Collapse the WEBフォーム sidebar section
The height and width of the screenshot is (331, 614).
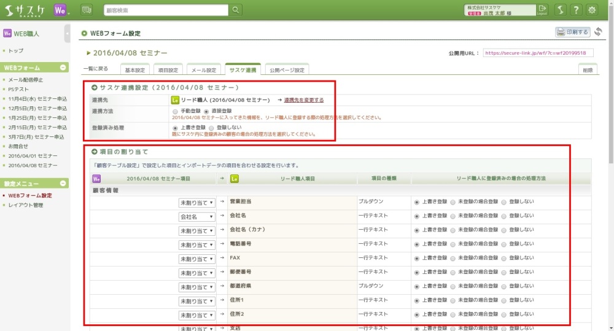tap(64, 68)
